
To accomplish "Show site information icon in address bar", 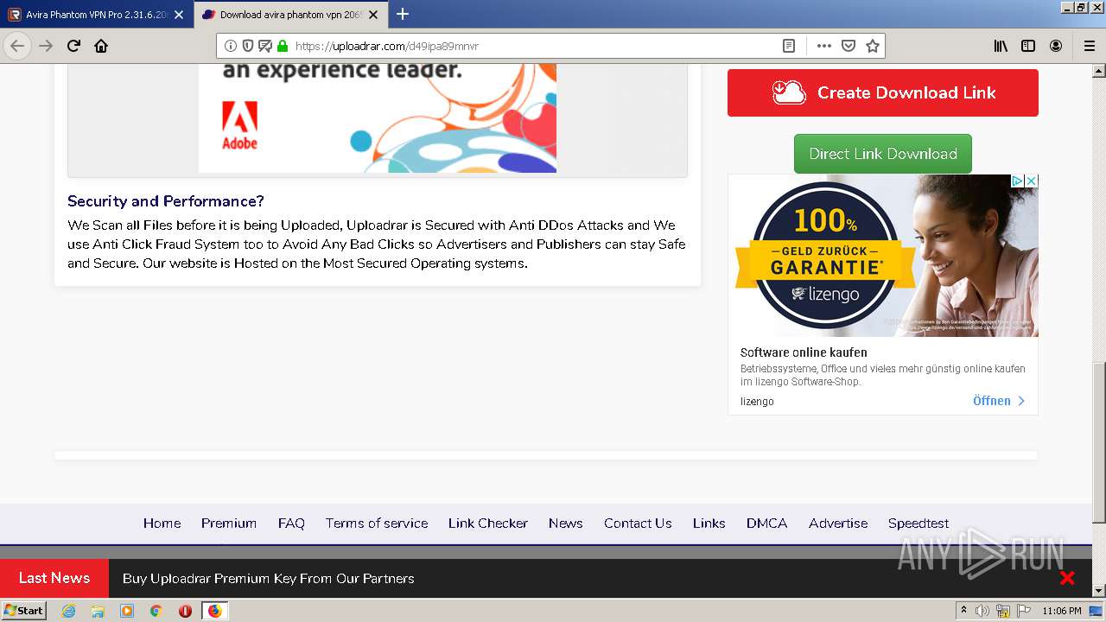I will click(231, 46).
